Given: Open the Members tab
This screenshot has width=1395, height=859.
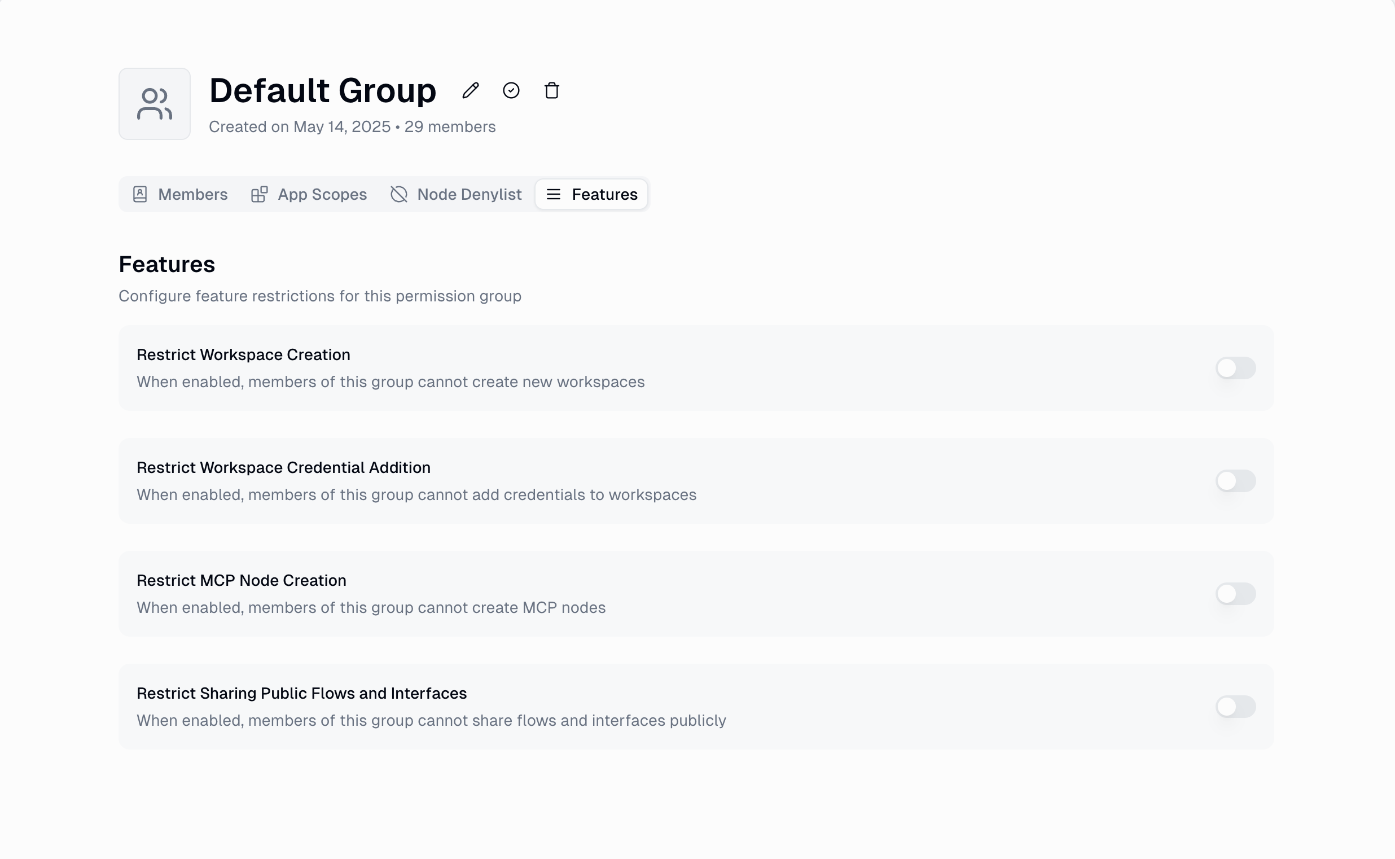Looking at the screenshot, I should coord(180,194).
